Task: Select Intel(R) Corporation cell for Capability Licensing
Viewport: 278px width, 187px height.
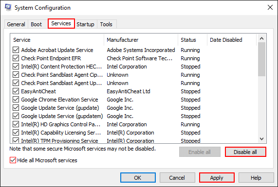Action: coord(130,133)
